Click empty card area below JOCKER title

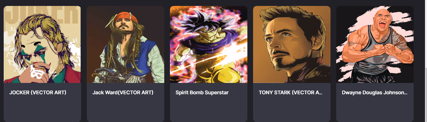tap(42, 109)
